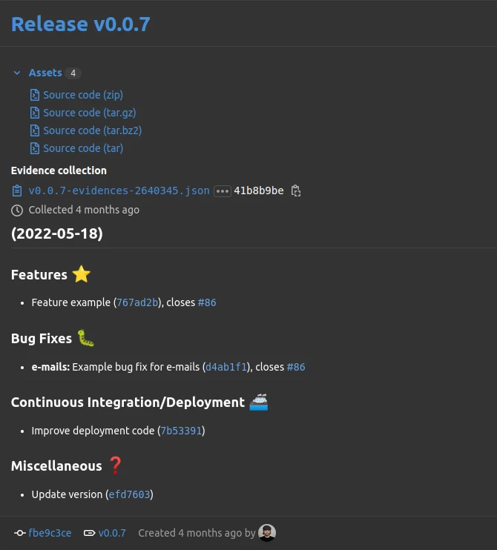The width and height of the screenshot is (497, 550).
Task: Open commit 767ad2b under Features
Action: click(x=137, y=302)
